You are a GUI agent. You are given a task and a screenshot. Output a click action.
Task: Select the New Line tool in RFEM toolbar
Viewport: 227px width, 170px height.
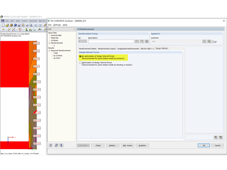coord(9,30)
